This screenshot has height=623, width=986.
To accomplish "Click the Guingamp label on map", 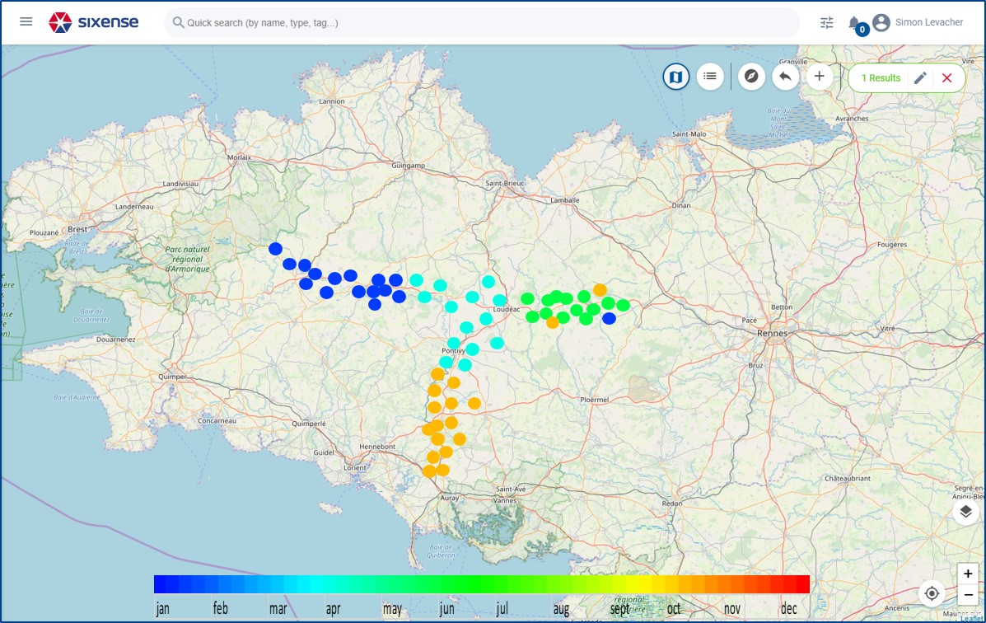I will pos(408,166).
